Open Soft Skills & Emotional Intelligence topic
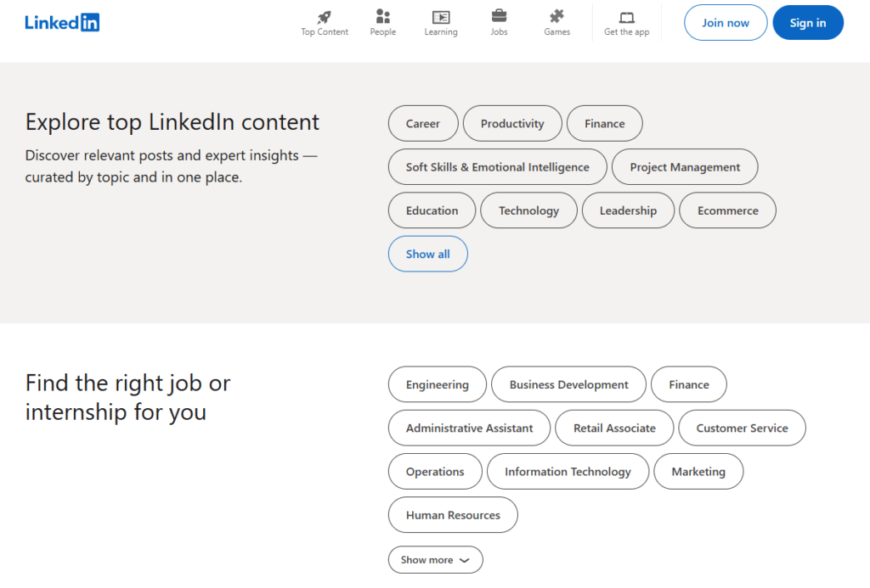Viewport: 870px width, 588px height. pos(498,167)
